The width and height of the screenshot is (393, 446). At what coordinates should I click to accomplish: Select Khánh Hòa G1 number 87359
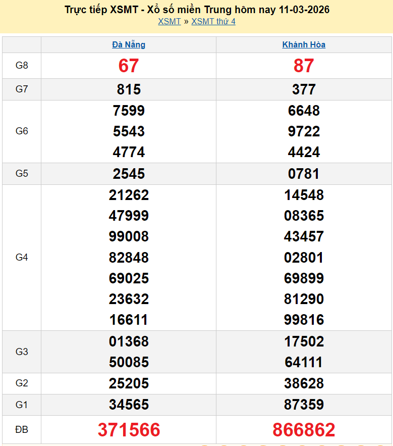[304, 405]
